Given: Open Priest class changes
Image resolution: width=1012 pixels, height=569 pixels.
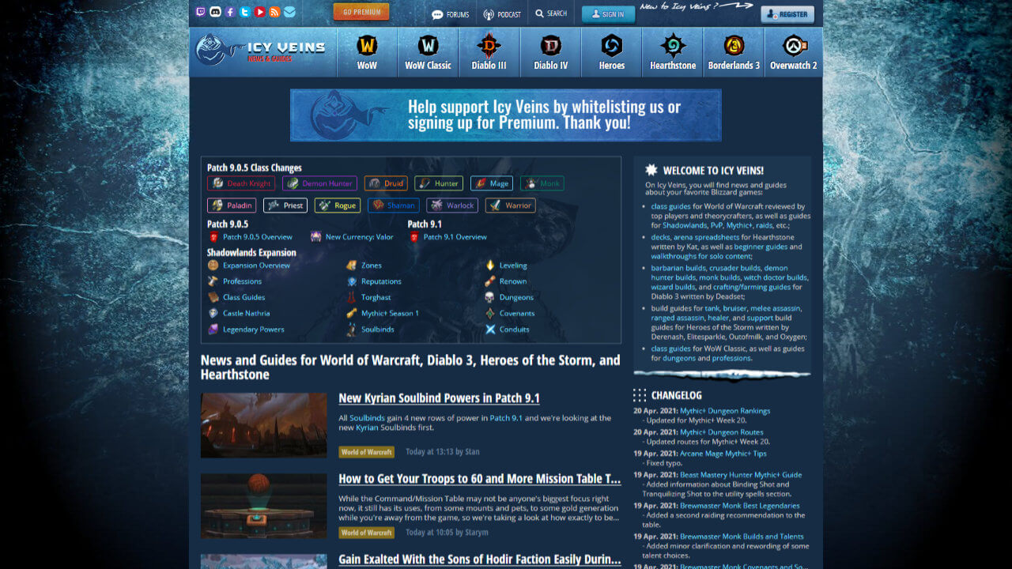Looking at the screenshot, I should [x=285, y=205].
